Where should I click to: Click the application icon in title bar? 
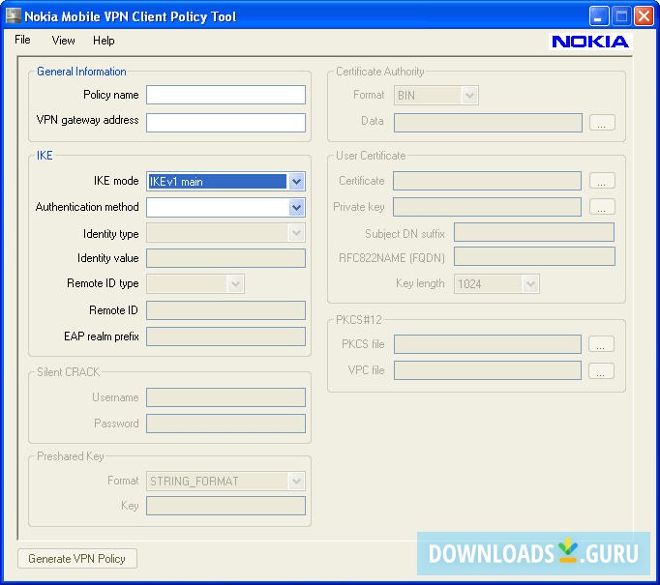point(13,16)
